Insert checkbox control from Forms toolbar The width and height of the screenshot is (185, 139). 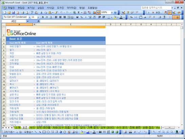pyautogui.click(x=150, y=17)
